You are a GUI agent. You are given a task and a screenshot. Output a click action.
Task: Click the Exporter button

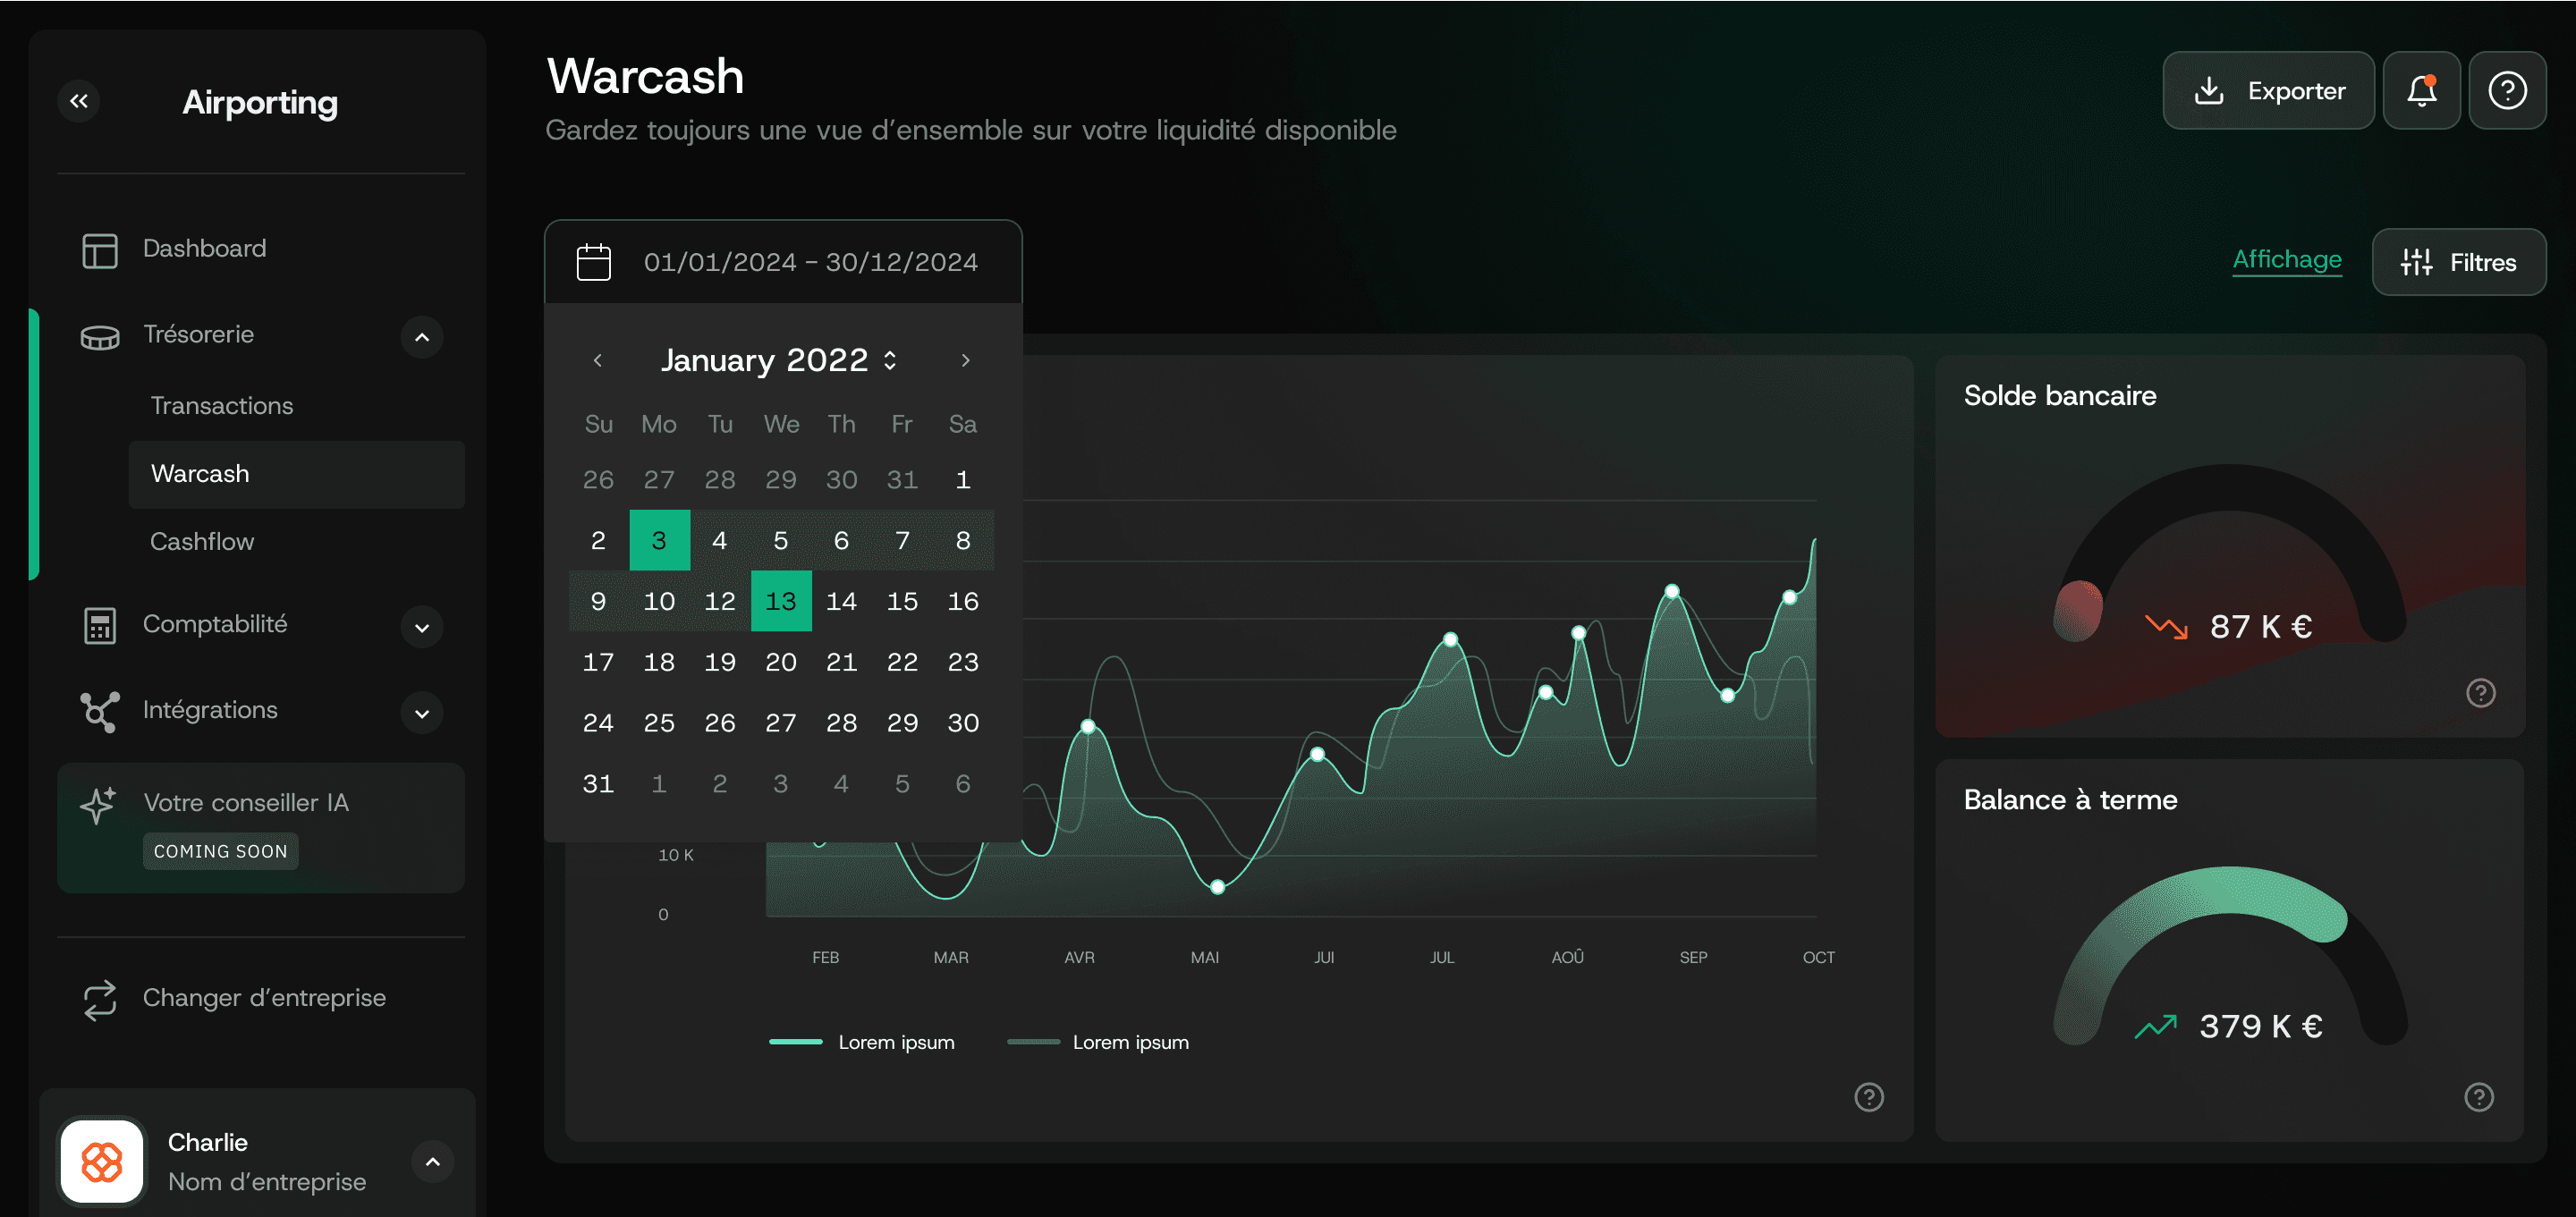coord(2267,91)
